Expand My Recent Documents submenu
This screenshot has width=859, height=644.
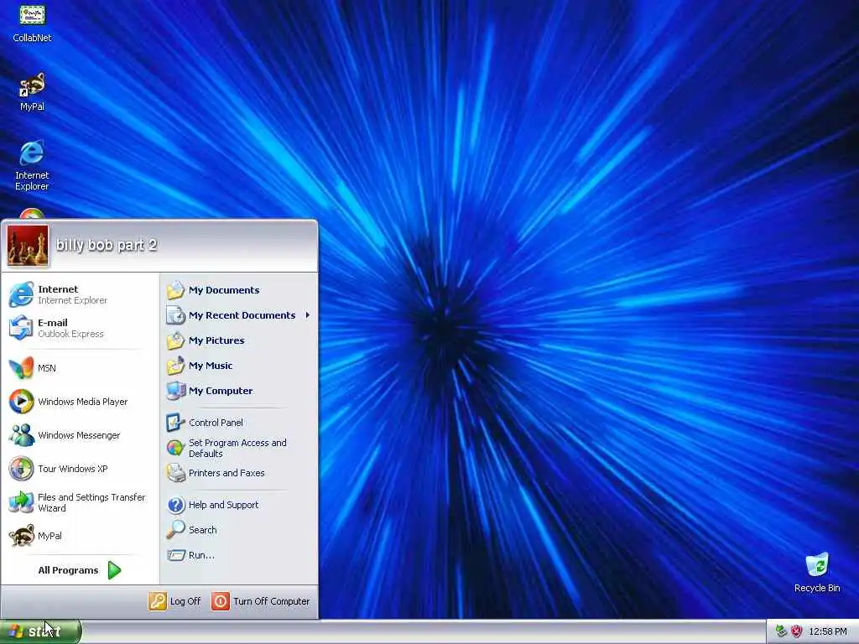pyautogui.click(x=239, y=315)
